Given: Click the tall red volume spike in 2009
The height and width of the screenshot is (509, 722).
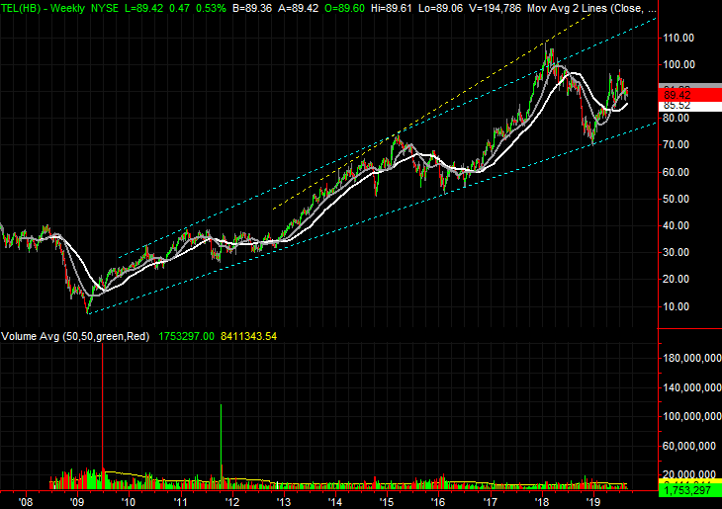Looking at the screenshot, I should pos(102,414).
